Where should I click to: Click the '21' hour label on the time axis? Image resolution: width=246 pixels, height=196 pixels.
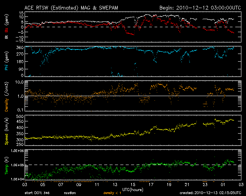click(x=187, y=185)
